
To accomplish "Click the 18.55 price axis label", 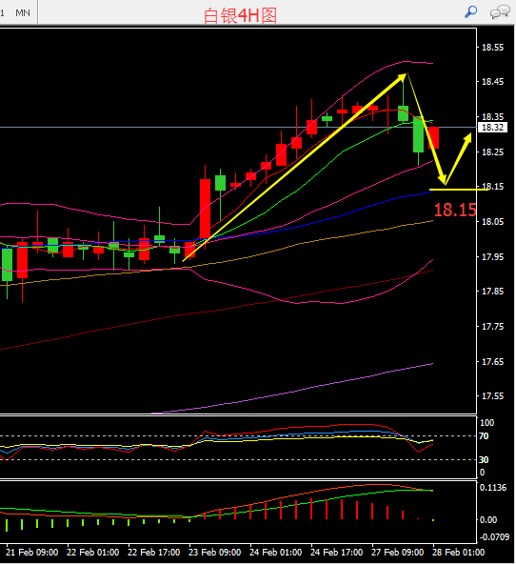I will tap(492, 48).
